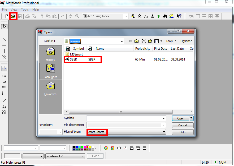The width and height of the screenshot is (234, 166).
Task: Open the Options dropdown in Open dialog
Action: pyautogui.click(x=187, y=41)
